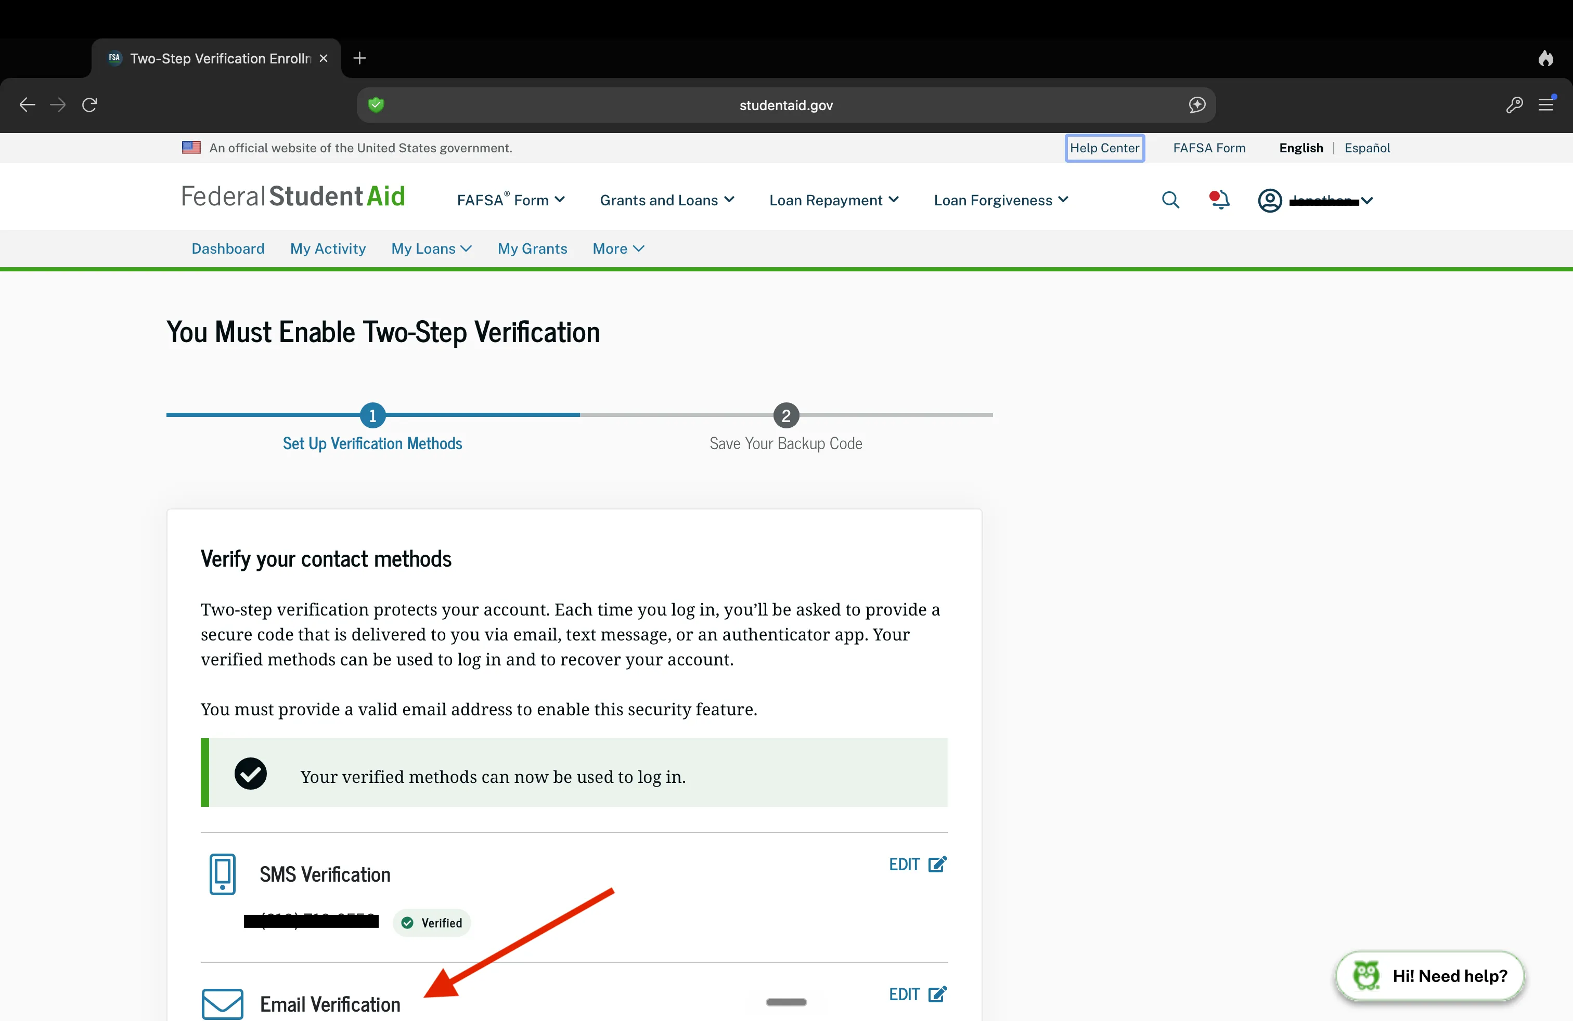Image resolution: width=1573 pixels, height=1021 pixels.
Task: Open the Help Center link
Action: [1104, 148]
